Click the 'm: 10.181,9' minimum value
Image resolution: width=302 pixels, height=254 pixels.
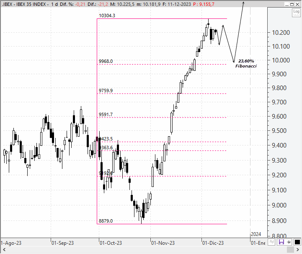coord(149,4)
